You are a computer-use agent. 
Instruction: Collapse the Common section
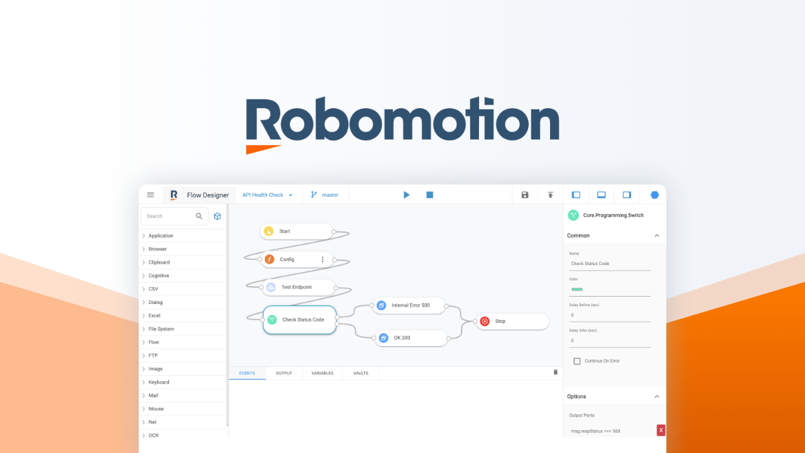(x=657, y=236)
